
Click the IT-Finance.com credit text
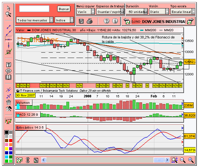click(x=48, y=91)
